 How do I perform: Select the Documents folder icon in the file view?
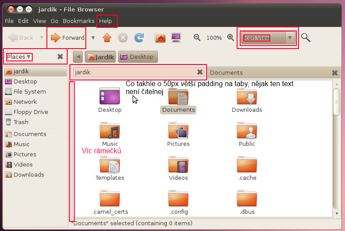[x=178, y=96]
